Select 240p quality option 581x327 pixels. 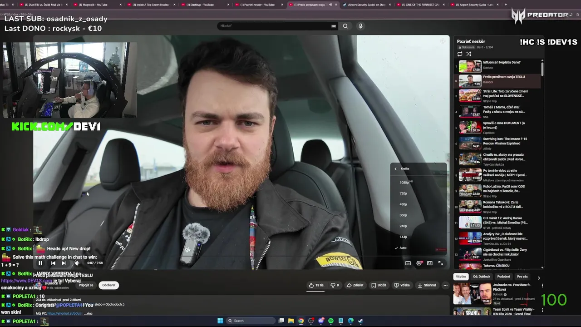click(418, 226)
